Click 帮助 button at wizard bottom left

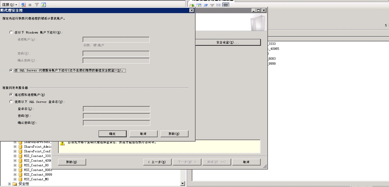72,162
